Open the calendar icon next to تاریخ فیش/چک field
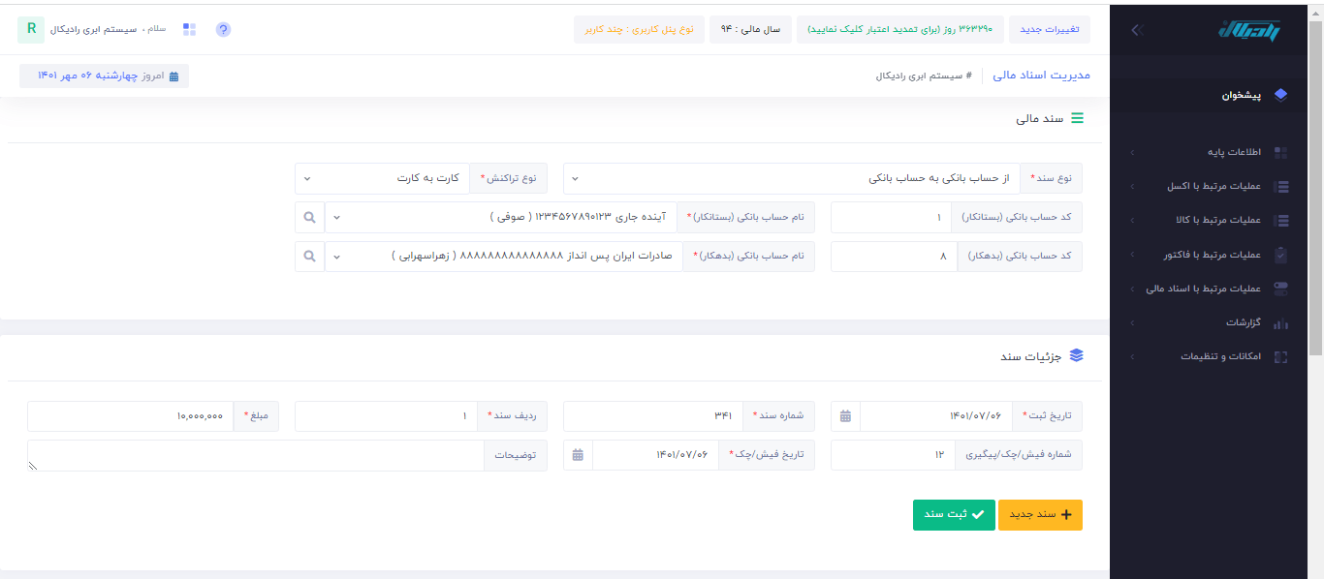 point(578,454)
